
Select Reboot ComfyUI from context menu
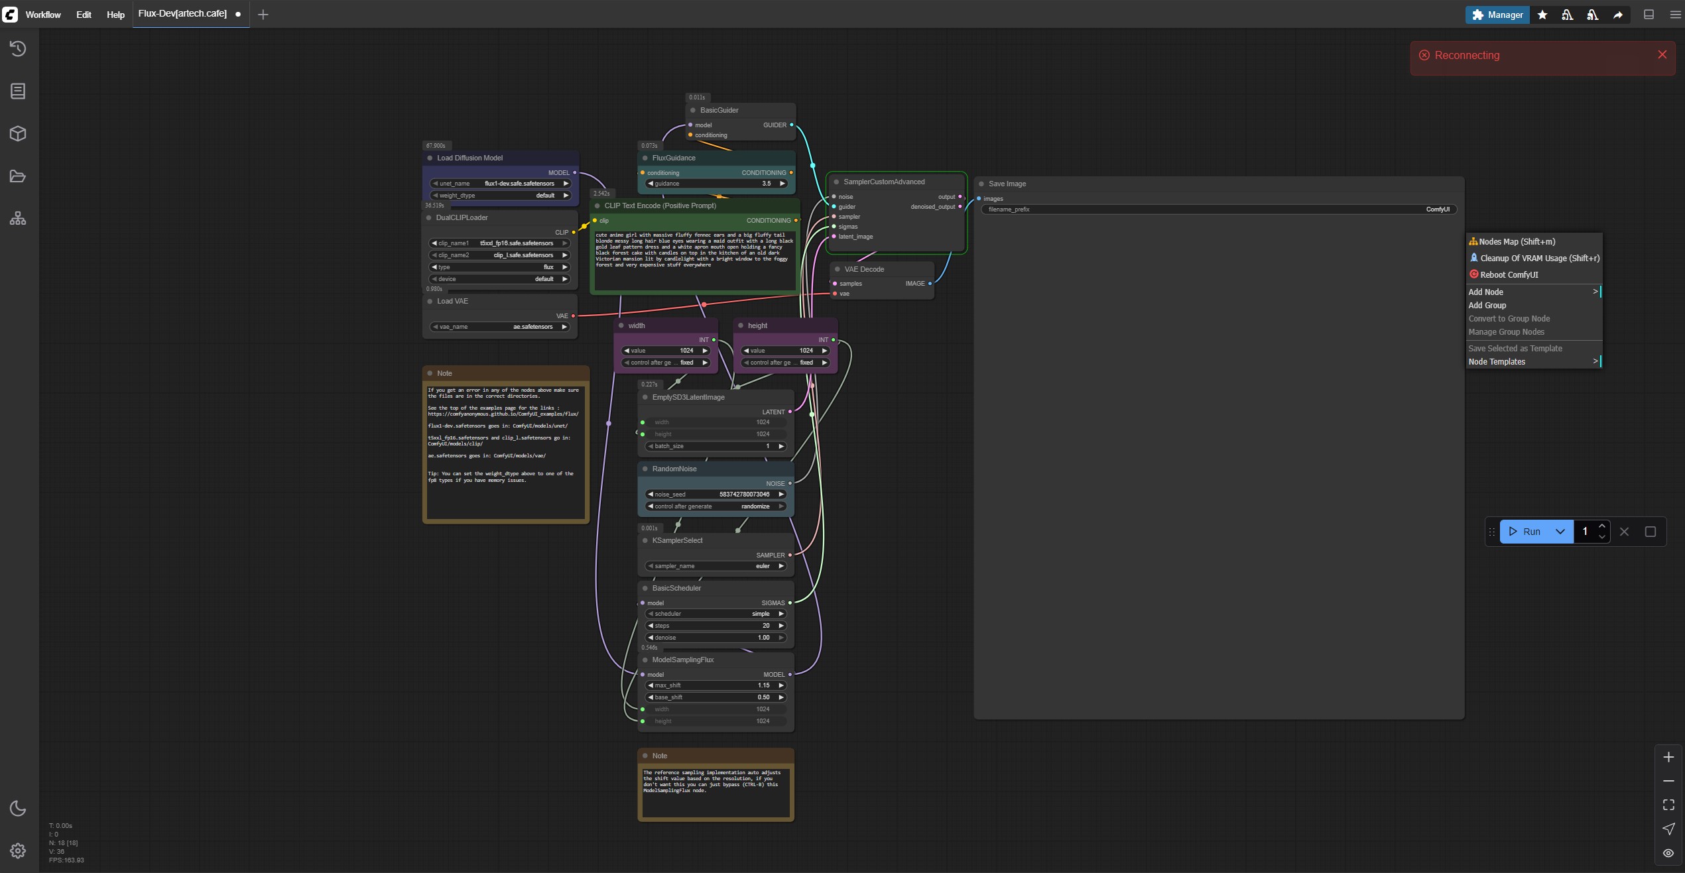click(x=1509, y=274)
